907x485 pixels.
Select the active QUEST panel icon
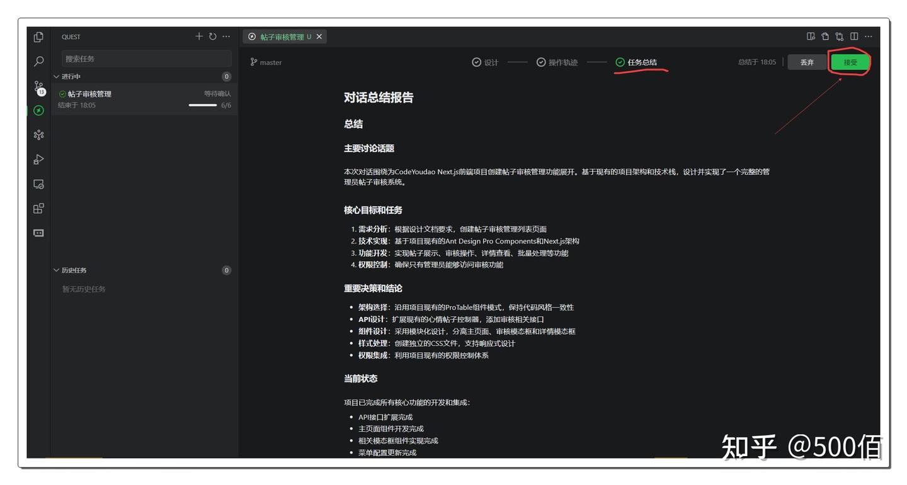[x=38, y=110]
